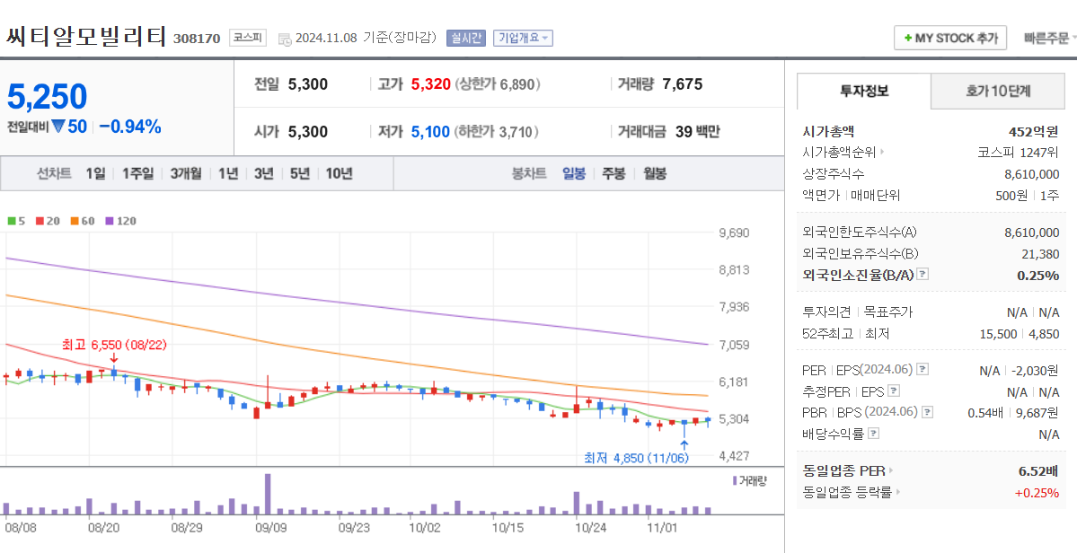Viewport: 1077px width, 553px height.
Task: Select the 주봉 candlestick chart
Action: [614, 173]
